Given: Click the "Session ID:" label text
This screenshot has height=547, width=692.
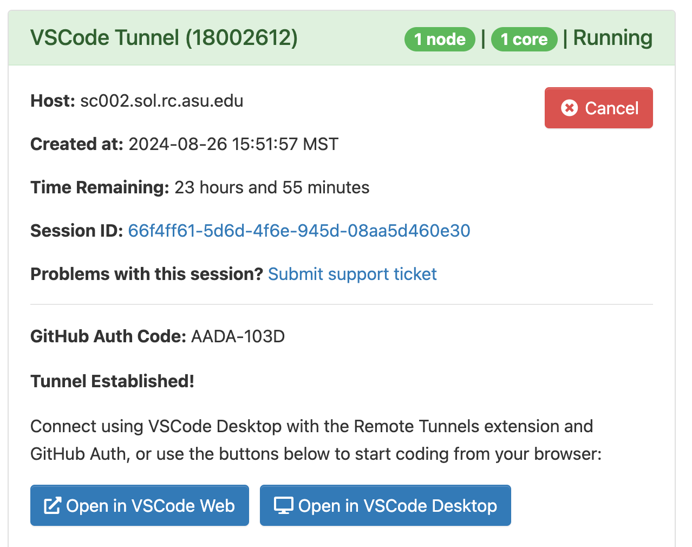Looking at the screenshot, I should pyautogui.click(x=77, y=231).
